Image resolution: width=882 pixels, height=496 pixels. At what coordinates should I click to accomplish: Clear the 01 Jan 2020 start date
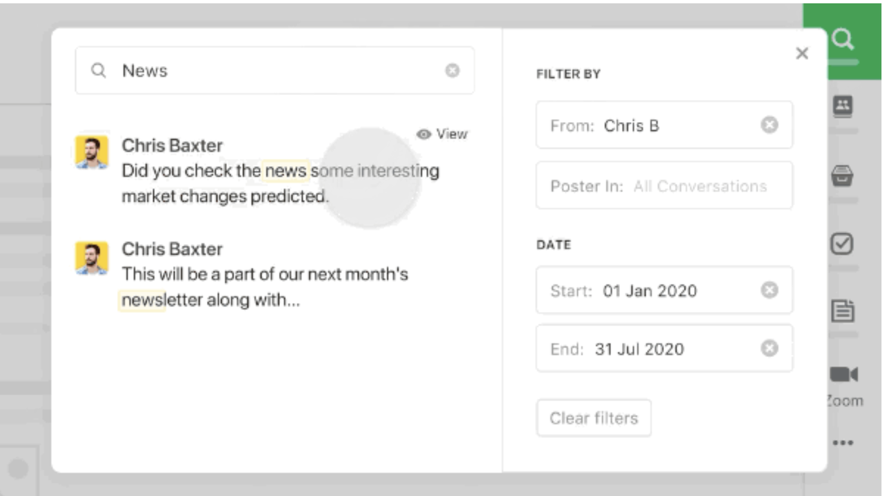point(769,290)
